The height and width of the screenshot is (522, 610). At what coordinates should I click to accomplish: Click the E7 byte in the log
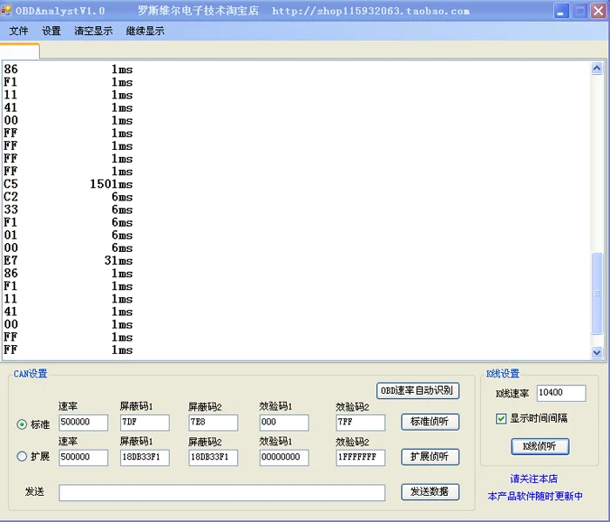tap(10, 261)
